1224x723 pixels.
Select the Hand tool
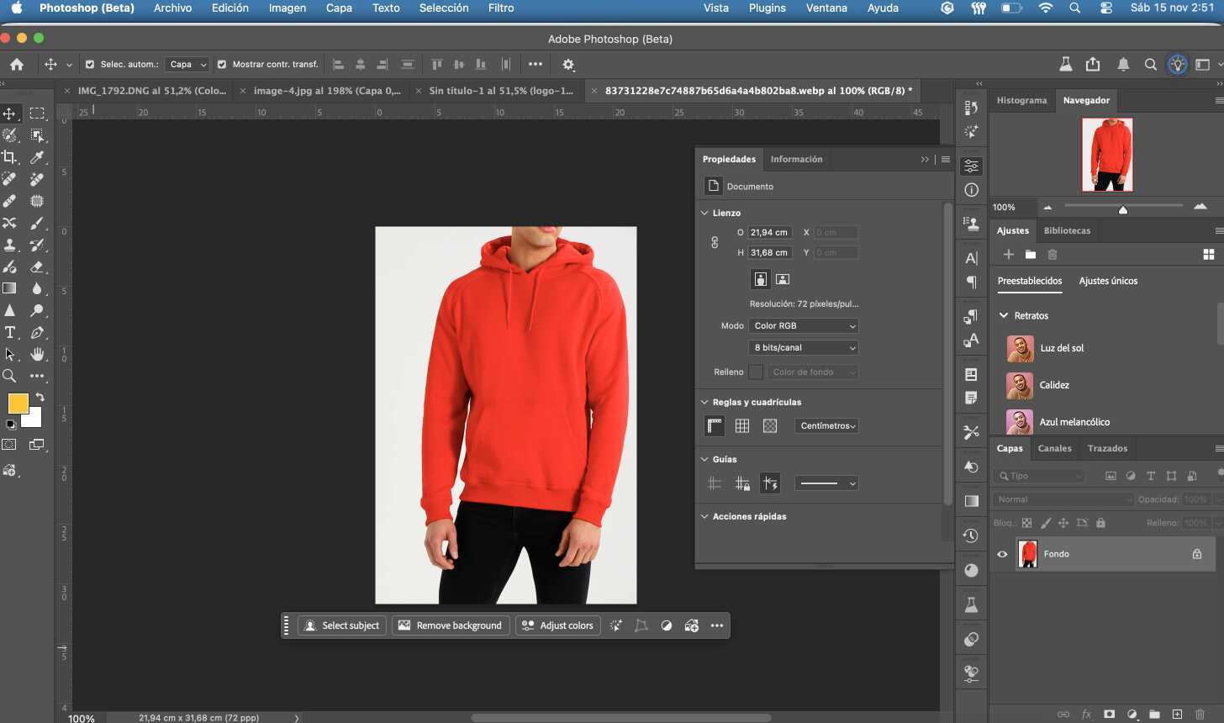click(x=37, y=354)
